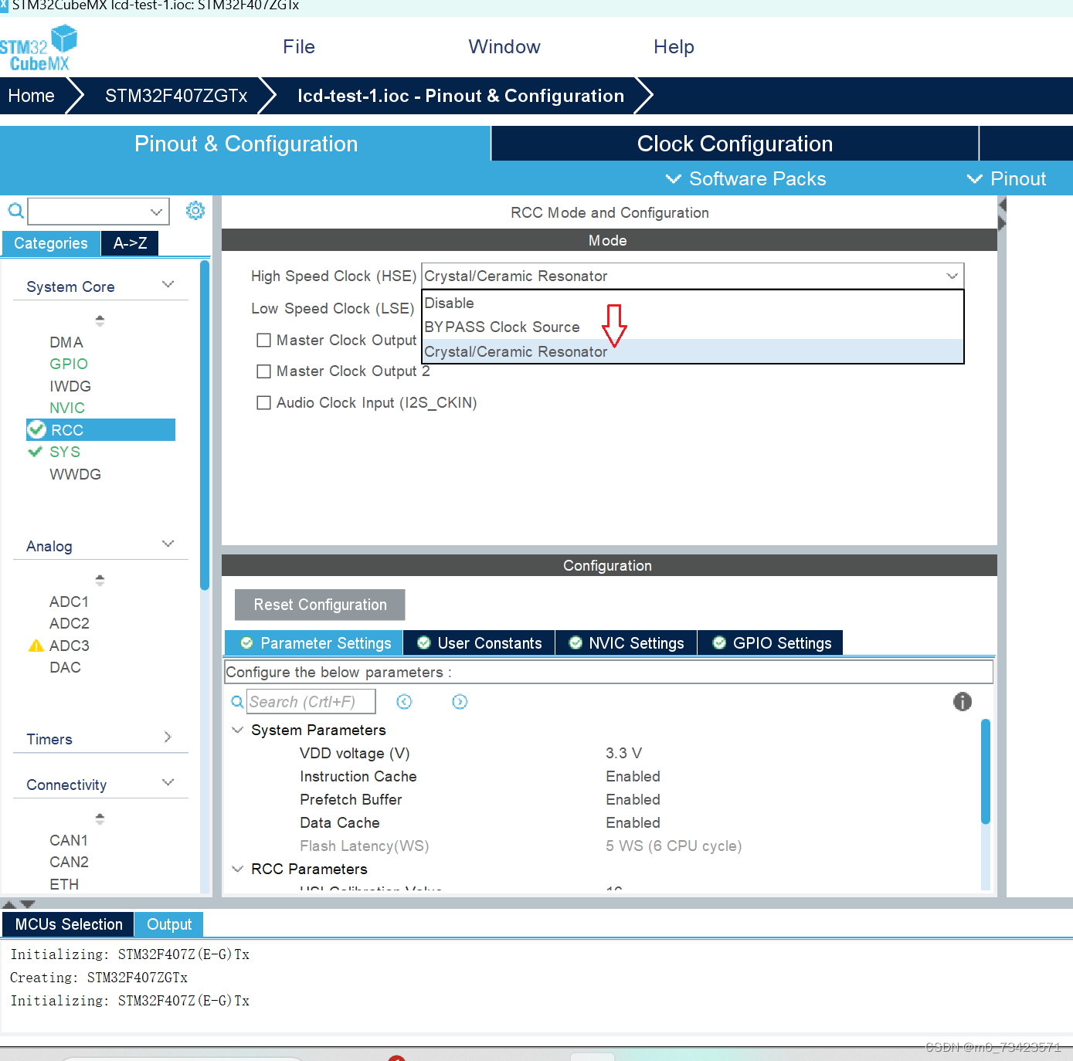
Task: Click lcd-test-1.ioc Pinout & Configuration breadcrumb
Action: pos(460,96)
